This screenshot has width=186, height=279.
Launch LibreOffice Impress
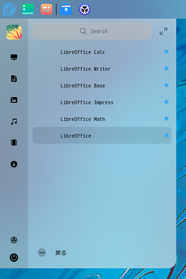(x=102, y=102)
